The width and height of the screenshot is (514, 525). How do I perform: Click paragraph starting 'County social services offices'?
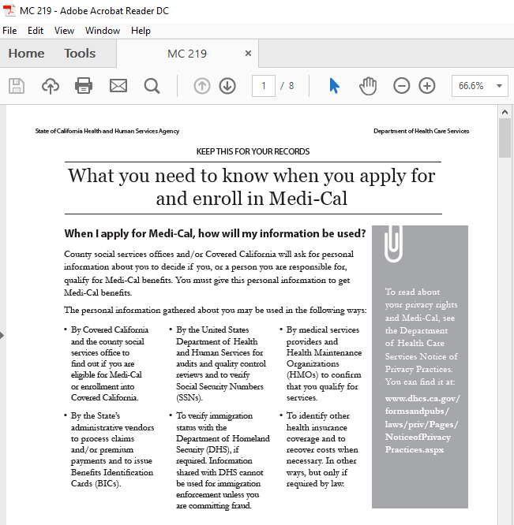coord(208,274)
